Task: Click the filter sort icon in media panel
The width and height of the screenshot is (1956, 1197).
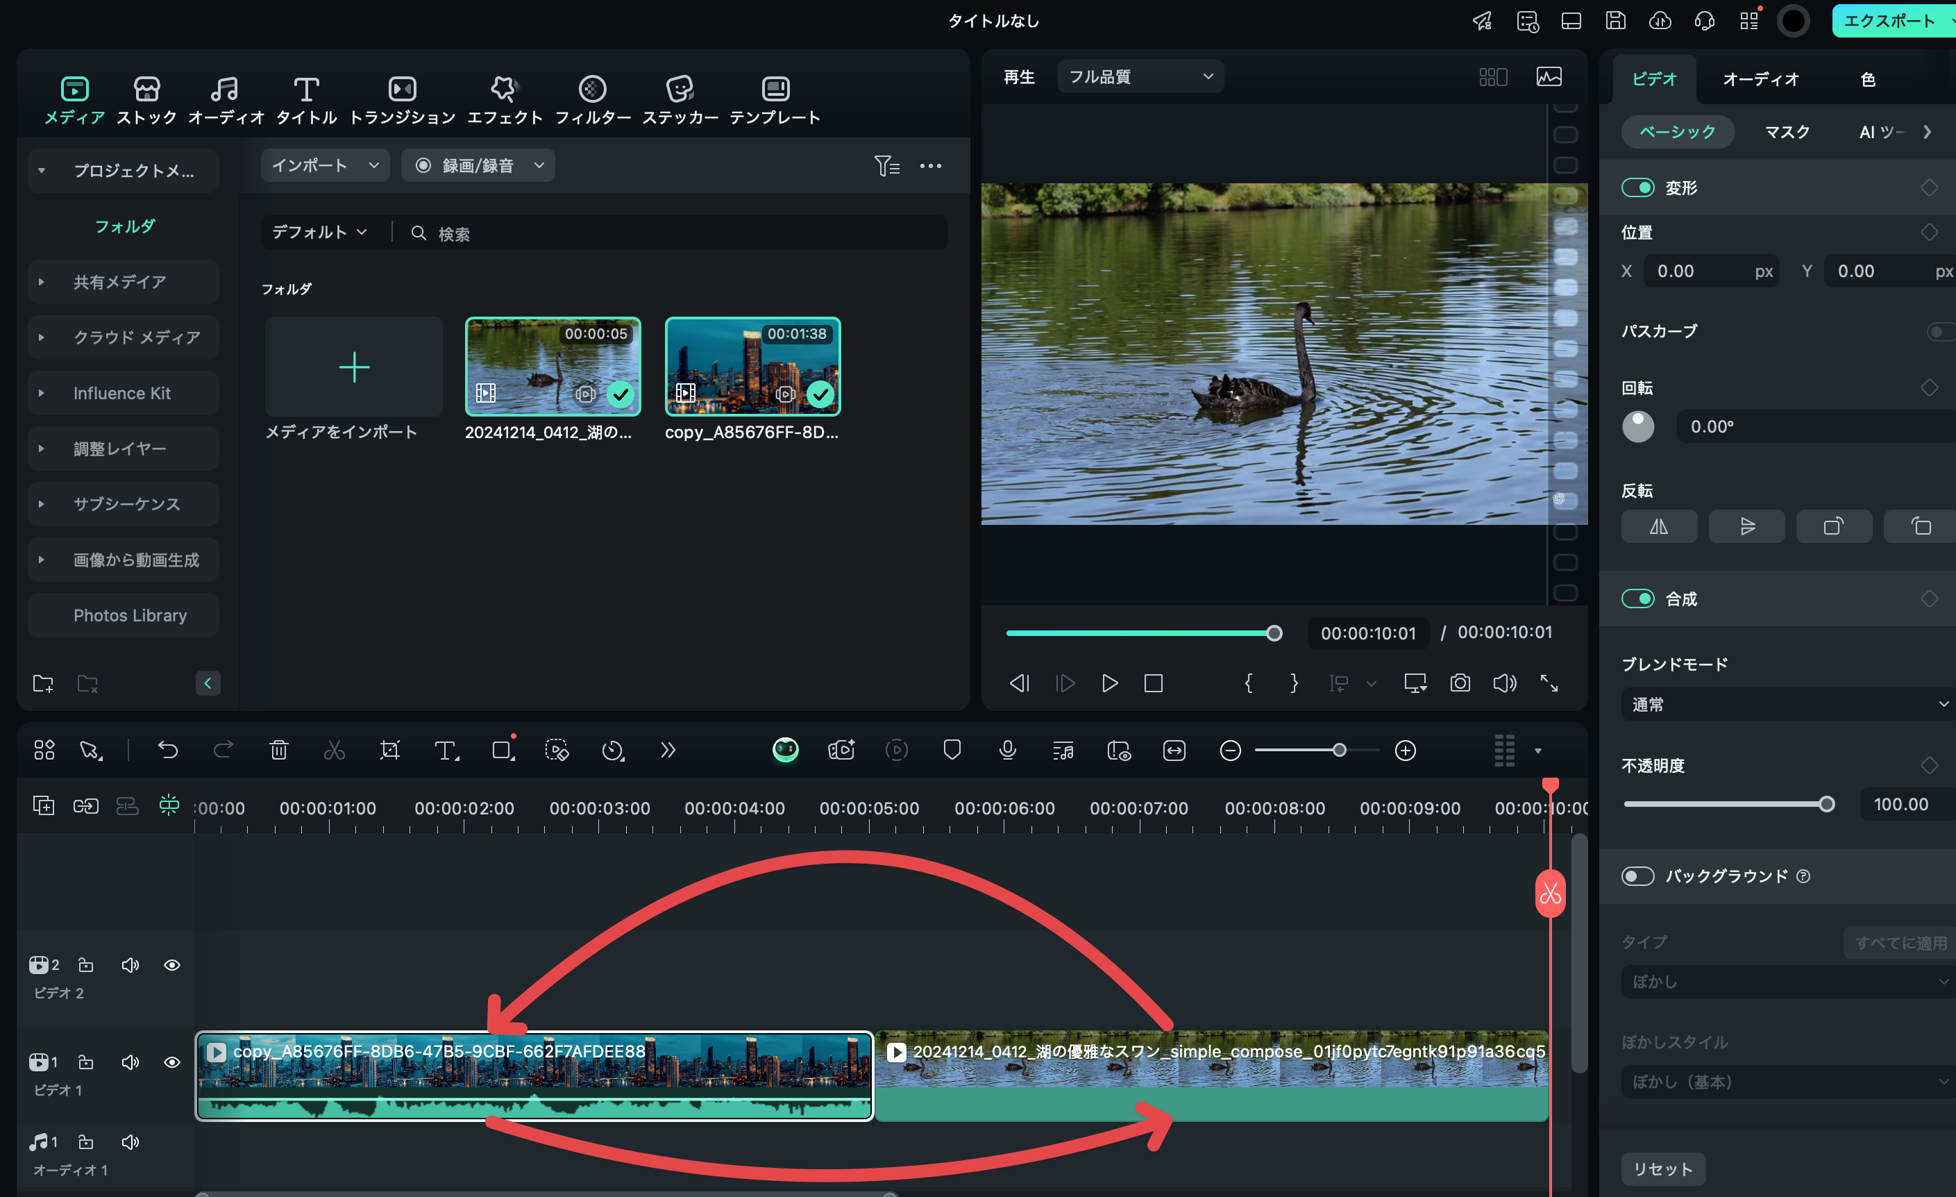Action: [886, 165]
